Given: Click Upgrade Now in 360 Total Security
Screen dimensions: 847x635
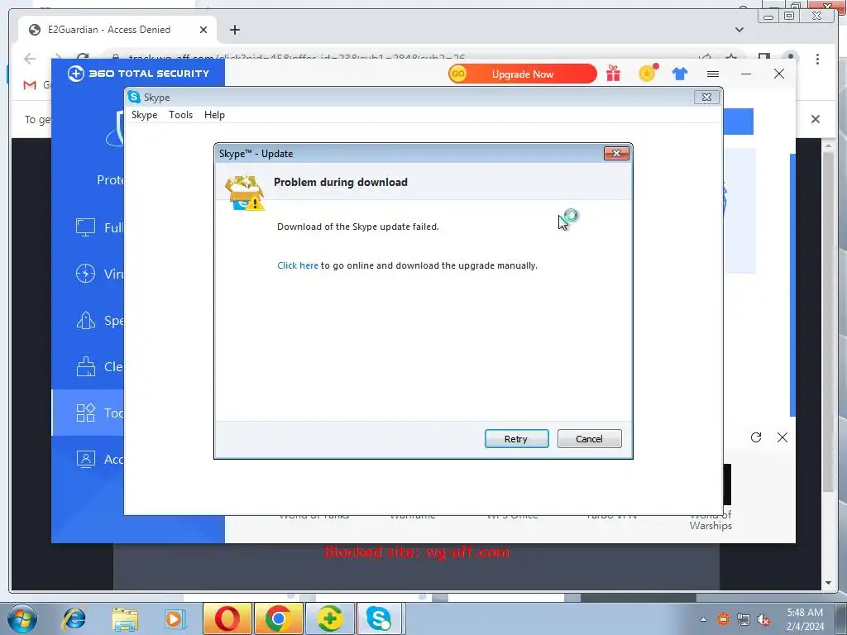Looking at the screenshot, I should [x=523, y=74].
